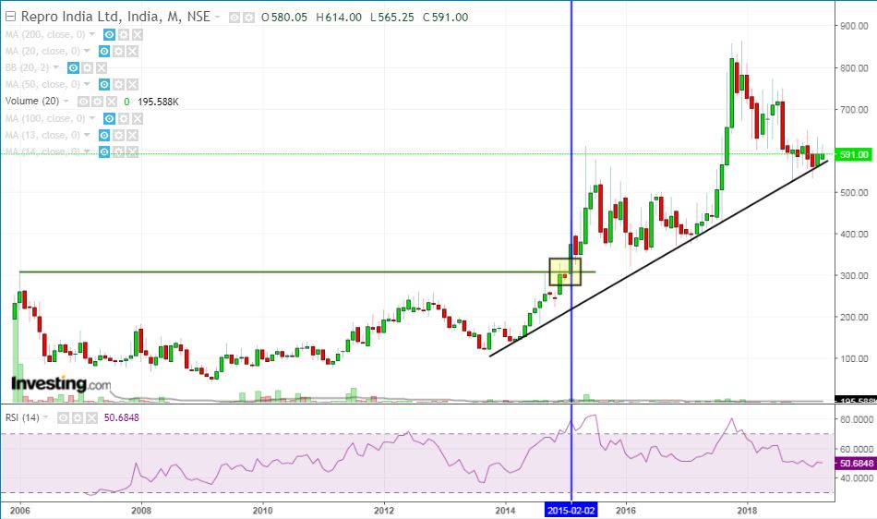This screenshot has width=877, height=519.
Task: Click the high value H 614.00
Action: (x=339, y=18)
